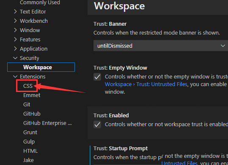Screen dimensions: 228x165
Task: Click the Trust: Empty Window setting title
Action: tap(120, 68)
